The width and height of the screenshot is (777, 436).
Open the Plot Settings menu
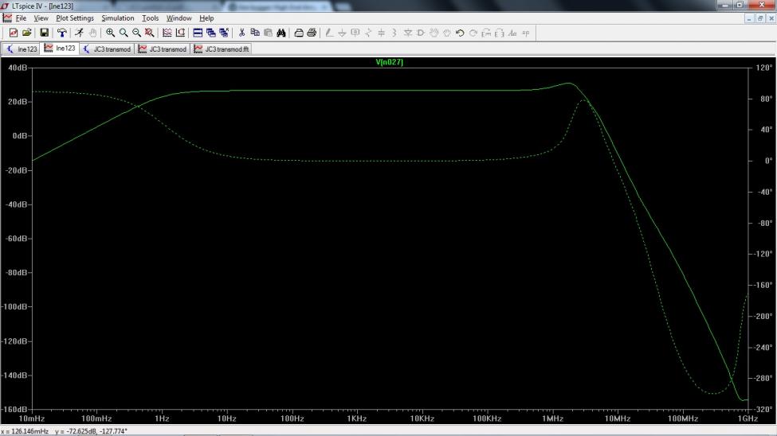75,18
